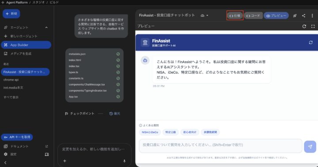Click API キーを取得 button
Viewport: 318px width, 167px height.
pyautogui.click(x=17, y=137)
